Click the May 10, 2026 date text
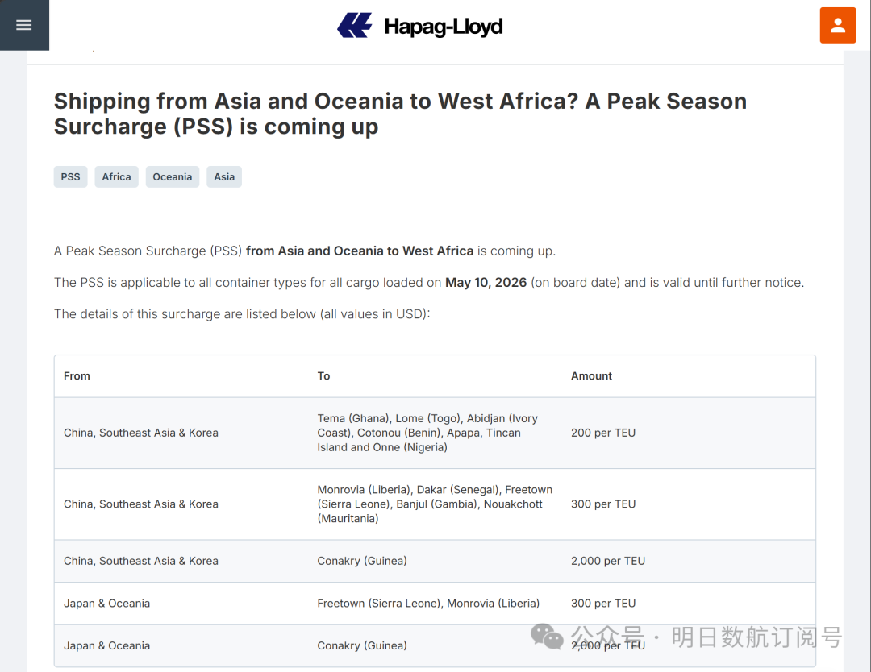 pos(486,283)
